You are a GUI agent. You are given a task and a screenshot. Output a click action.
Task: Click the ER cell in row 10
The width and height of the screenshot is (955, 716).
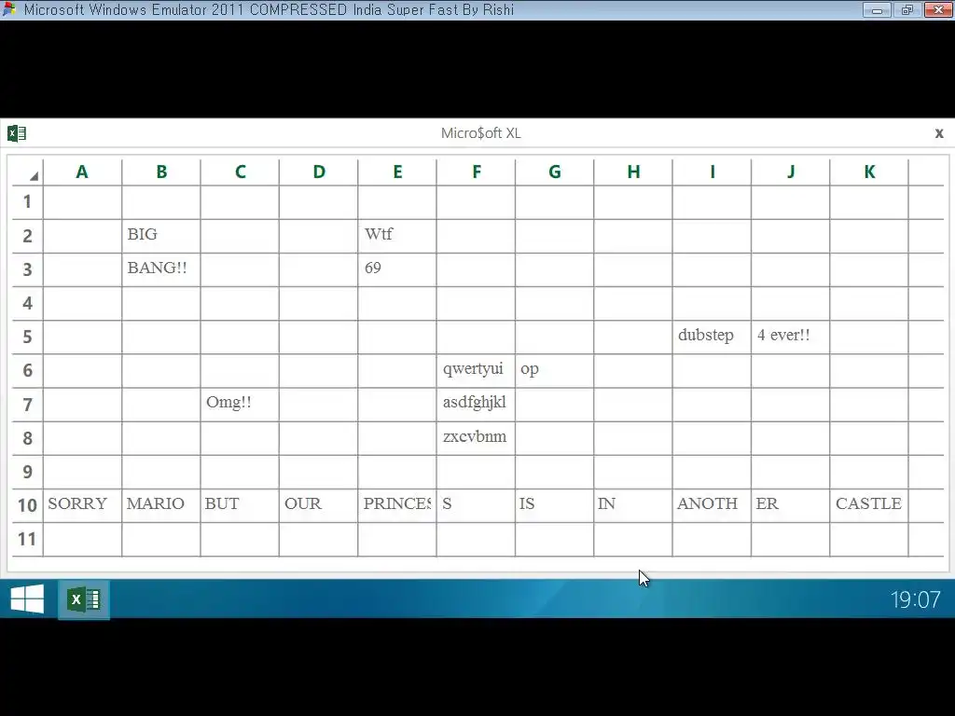(x=791, y=506)
